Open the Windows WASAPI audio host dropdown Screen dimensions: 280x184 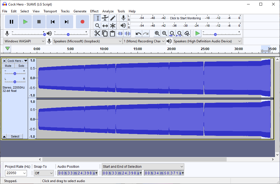[x=24, y=41]
